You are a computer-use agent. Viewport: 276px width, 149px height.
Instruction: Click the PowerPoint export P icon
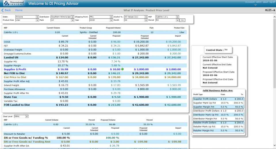(x=270, y=10)
